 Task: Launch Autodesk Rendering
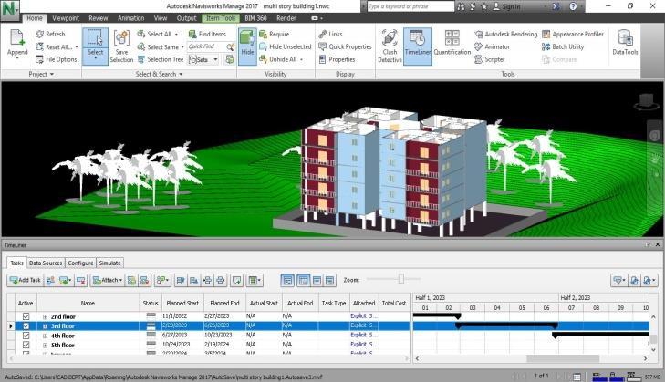click(505, 34)
